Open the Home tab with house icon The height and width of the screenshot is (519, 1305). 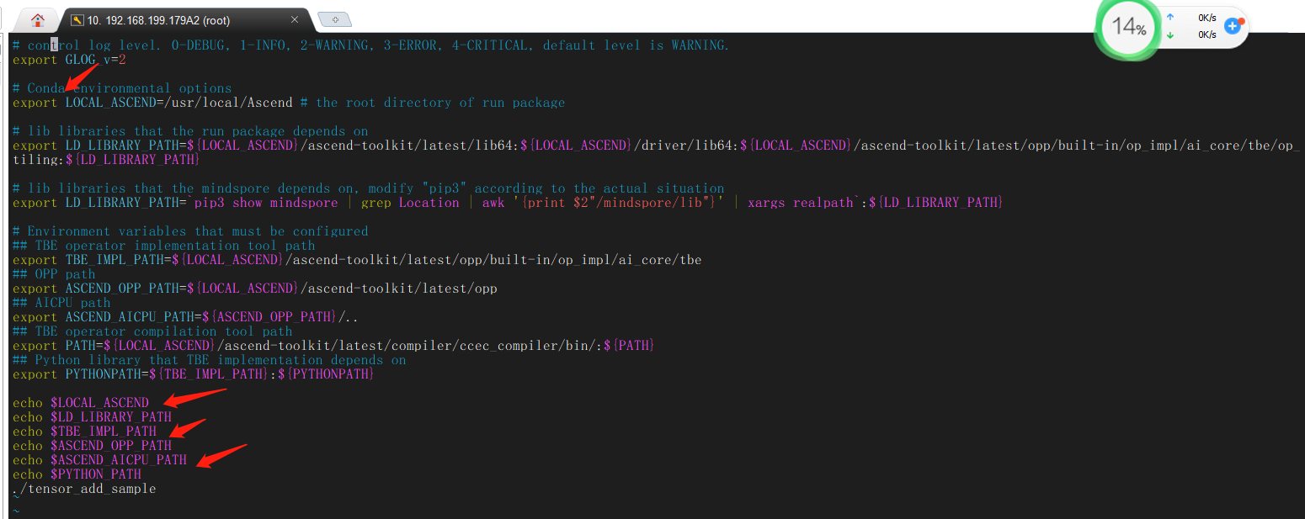click(x=38, y=20)
